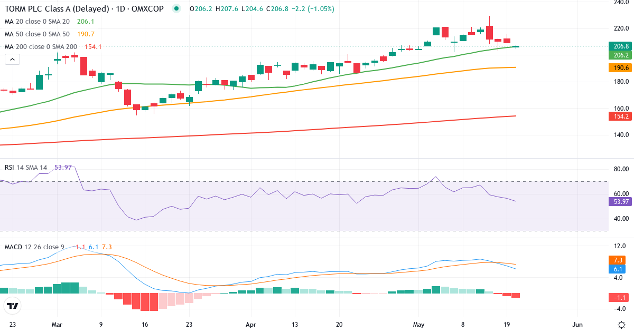Click the close value C206.8 in header

pos(277,9)
